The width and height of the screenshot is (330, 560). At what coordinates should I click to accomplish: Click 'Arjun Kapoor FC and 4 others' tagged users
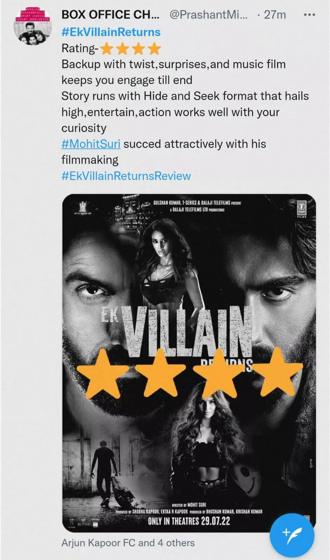(128, 543)
